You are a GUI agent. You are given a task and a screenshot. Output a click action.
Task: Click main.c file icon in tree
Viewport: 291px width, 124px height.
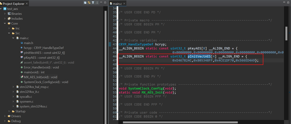(x=17, y=38)
